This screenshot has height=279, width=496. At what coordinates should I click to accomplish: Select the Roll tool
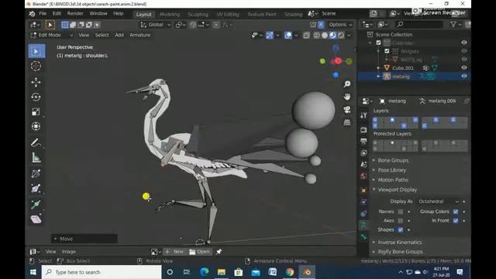tap(36, 174)
